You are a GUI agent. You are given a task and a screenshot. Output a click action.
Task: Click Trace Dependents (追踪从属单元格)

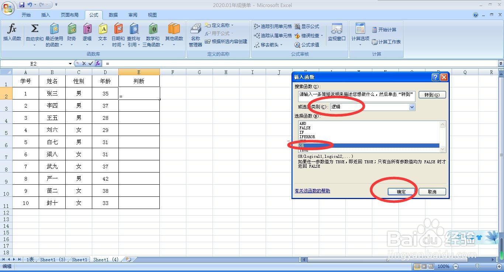[273, 36]
